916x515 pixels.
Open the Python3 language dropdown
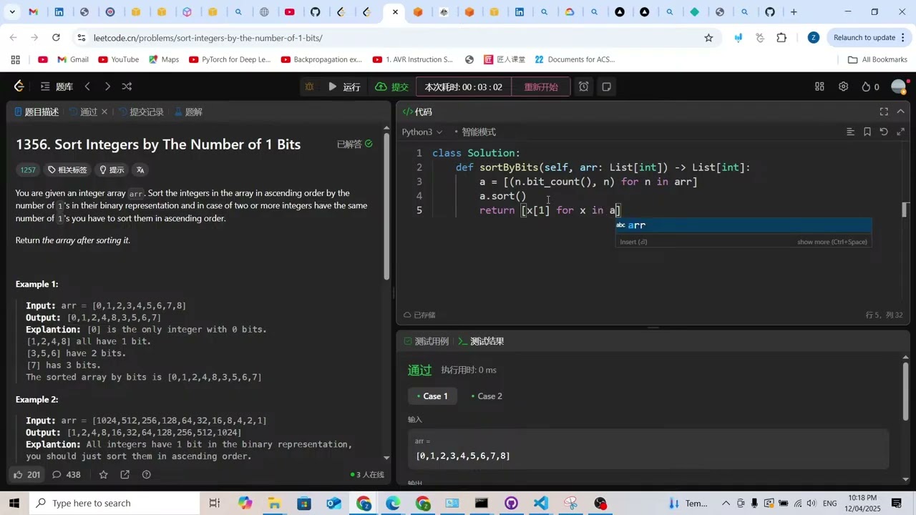pyautogui.click(x=422, y=132)
